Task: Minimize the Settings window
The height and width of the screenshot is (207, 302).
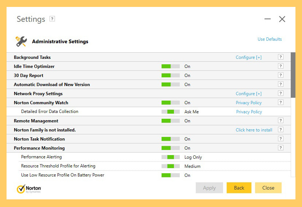Action: 267,19
